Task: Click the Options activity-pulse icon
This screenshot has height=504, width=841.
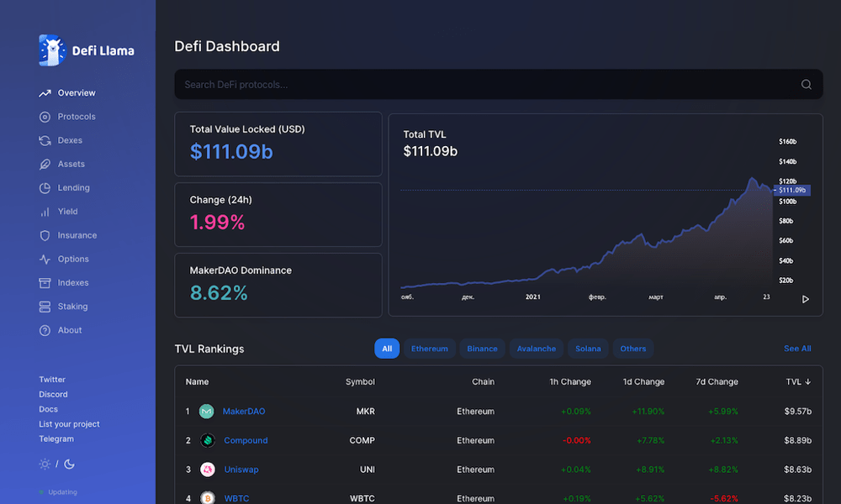Action: (x=45, y=260)
